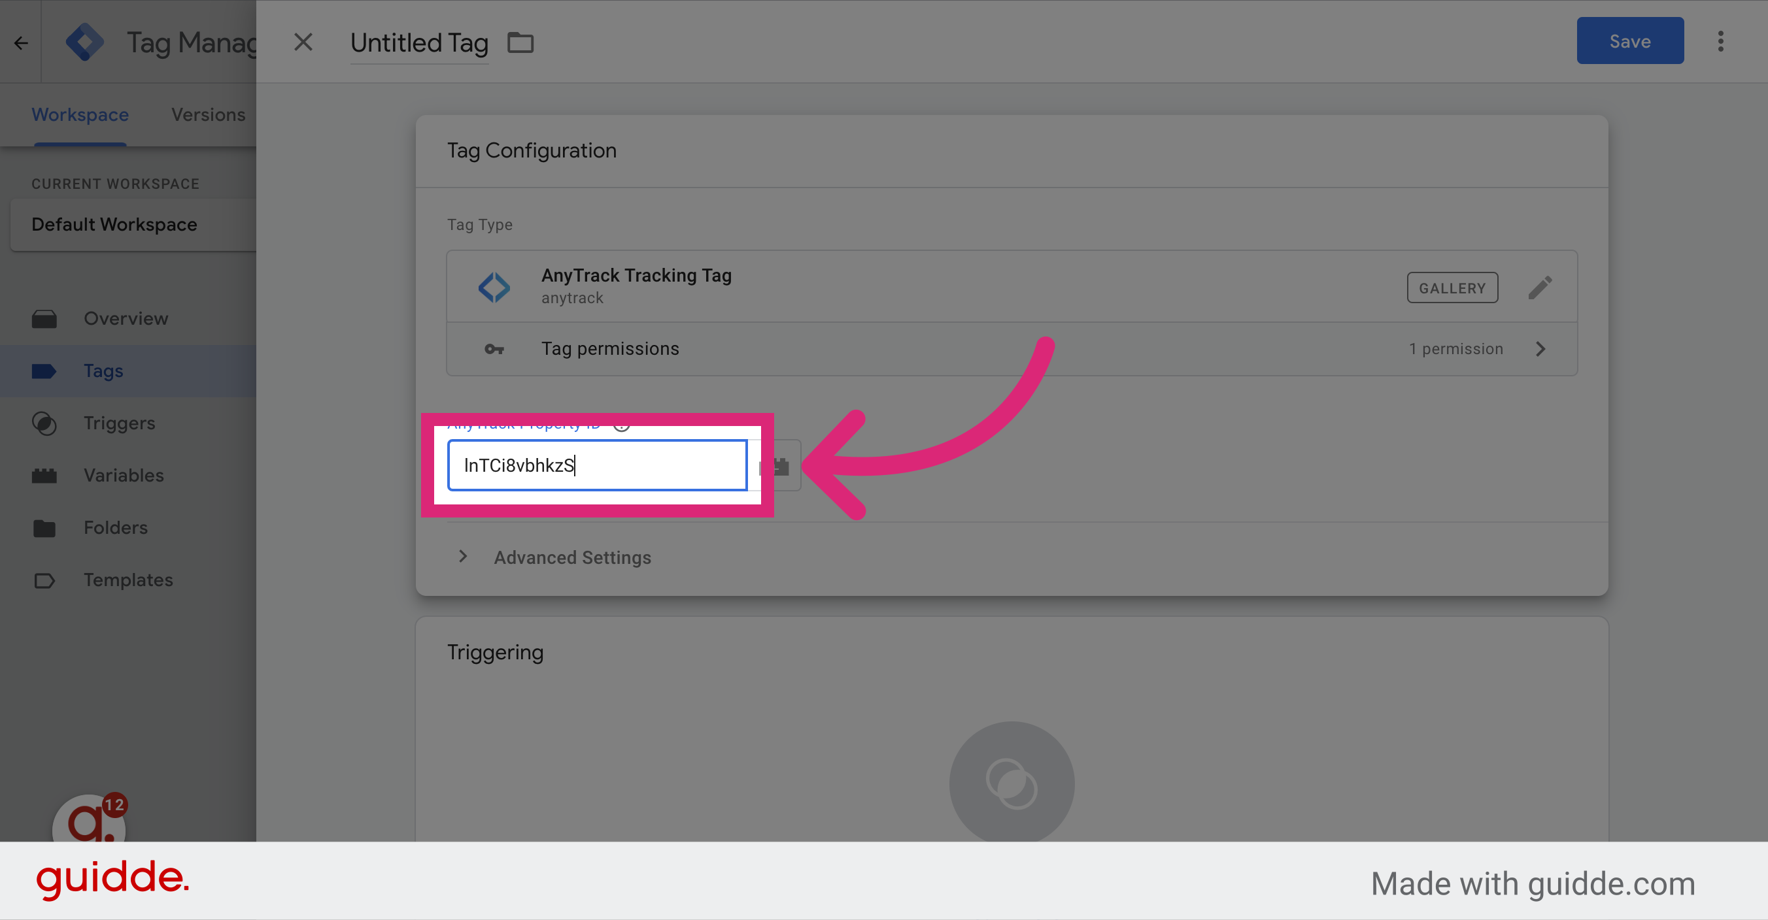Viewport: 1768px width, 920px height.
Task: Open the Tag permissions row
Action: point(1011,349)
